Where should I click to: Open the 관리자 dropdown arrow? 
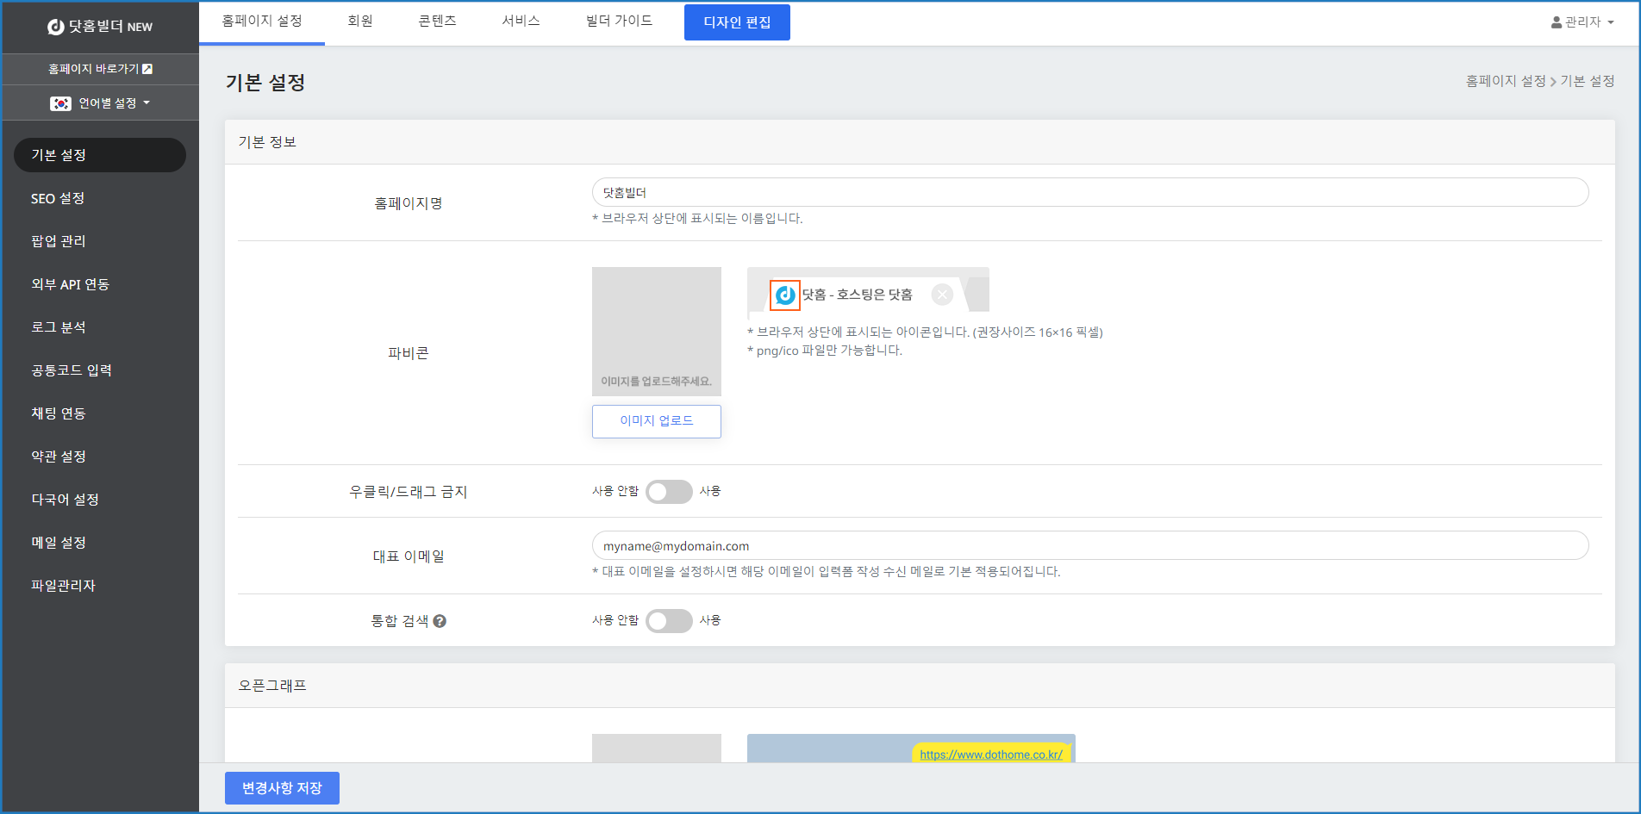pos(1611,22)
